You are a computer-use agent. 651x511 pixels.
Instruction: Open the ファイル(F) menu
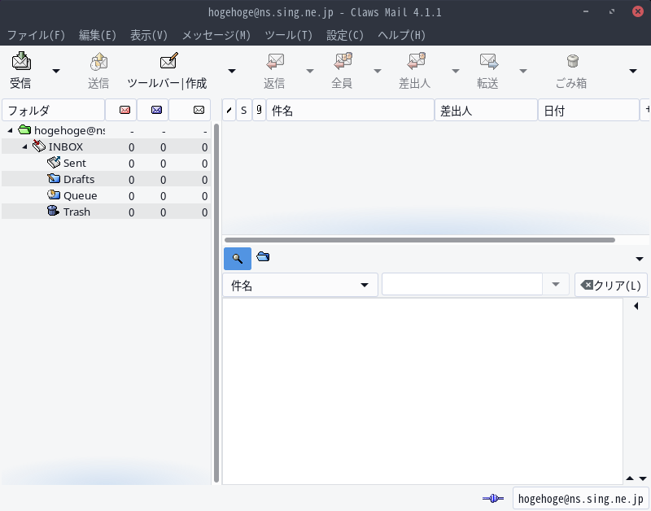click(x=36, y=35)
